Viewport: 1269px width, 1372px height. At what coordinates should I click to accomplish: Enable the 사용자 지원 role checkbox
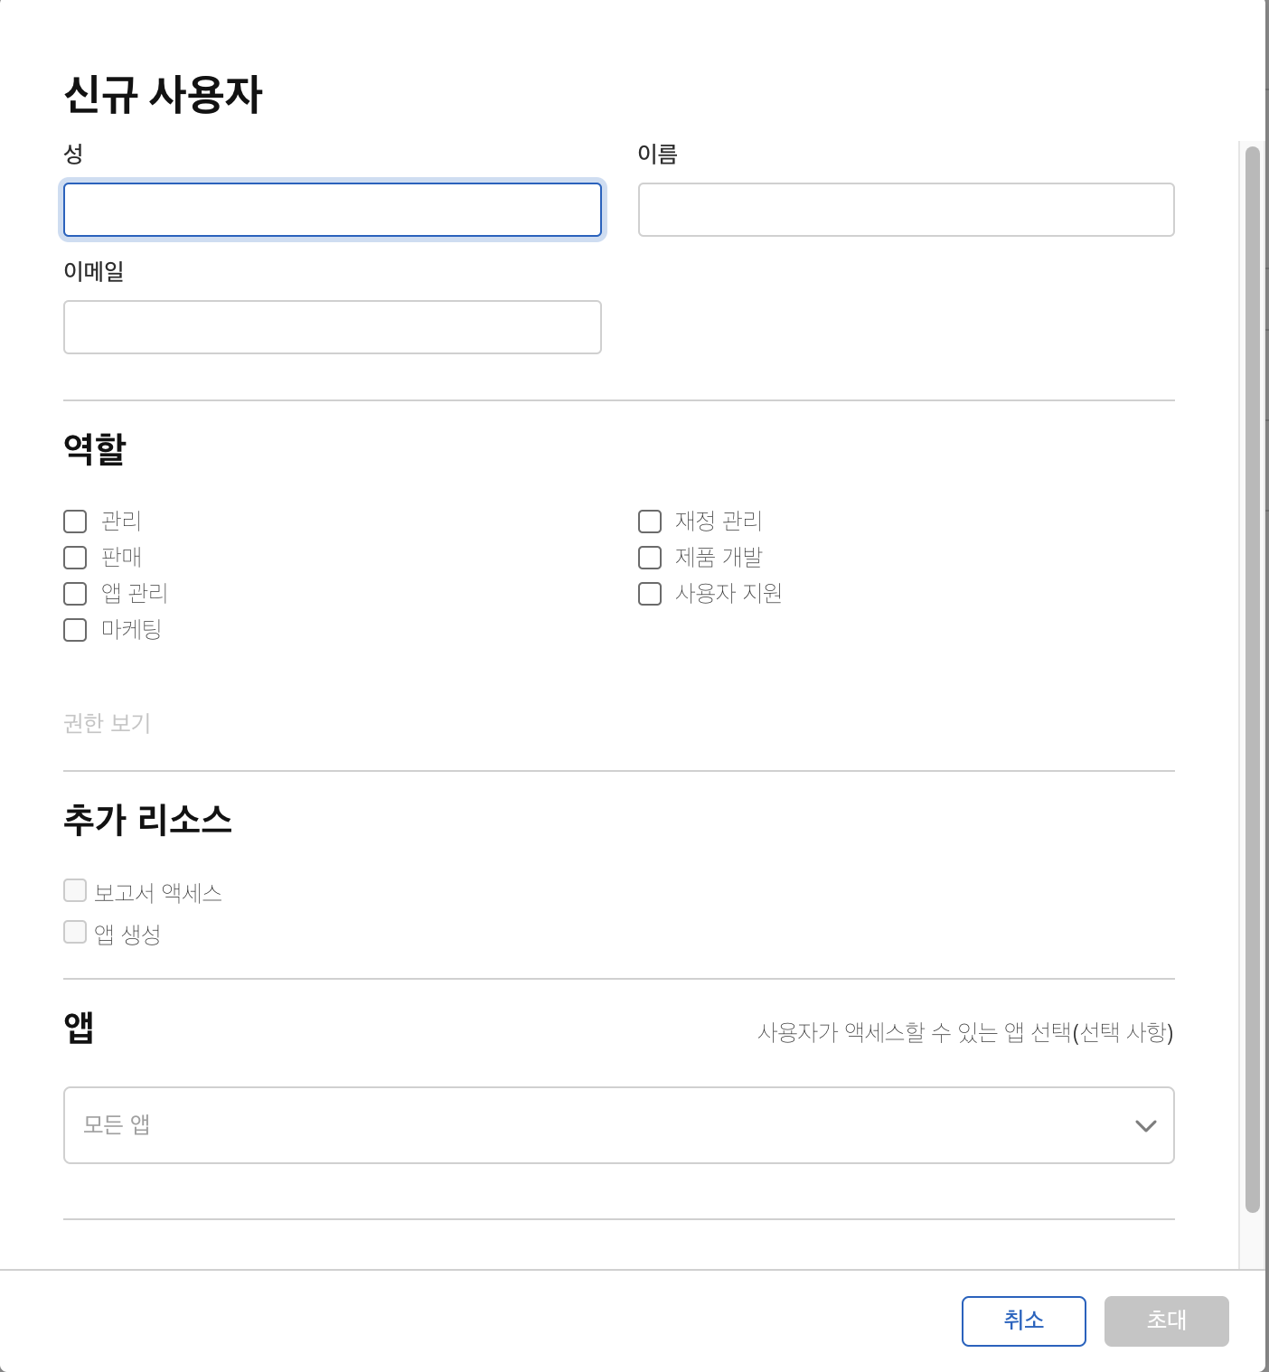pos(650,594)
